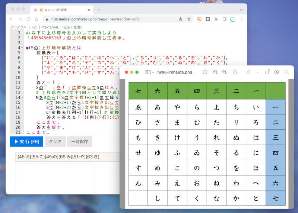The height and width of the screenshot is (213, 298).
Task: Click code line 2 with 465545665163
Action: 76,38
